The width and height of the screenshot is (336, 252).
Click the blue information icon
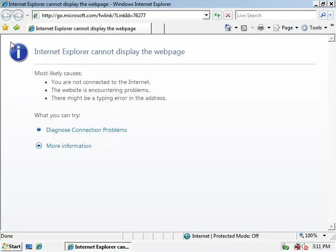pos(18,52)
